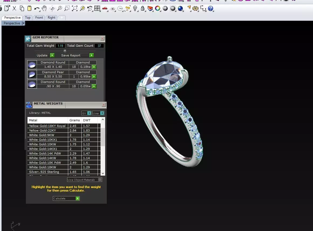Open the Perspective viewport dropdown arrow

[x=23, y=24]
